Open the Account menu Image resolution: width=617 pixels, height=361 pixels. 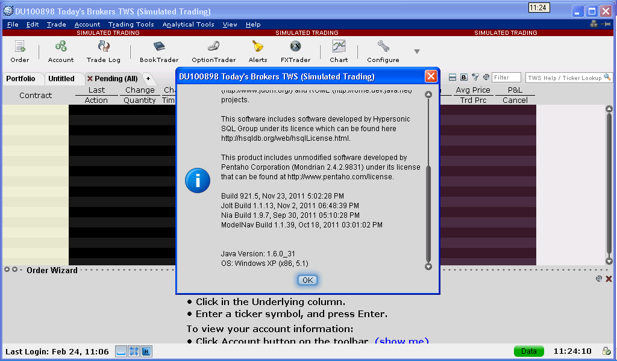coord(87,24)
